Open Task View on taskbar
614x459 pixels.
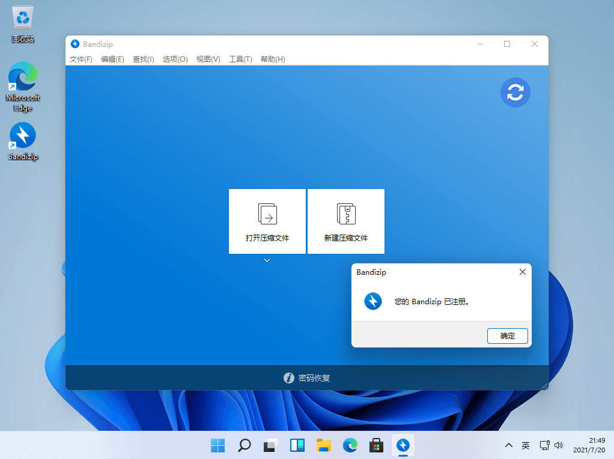(270, 445)
